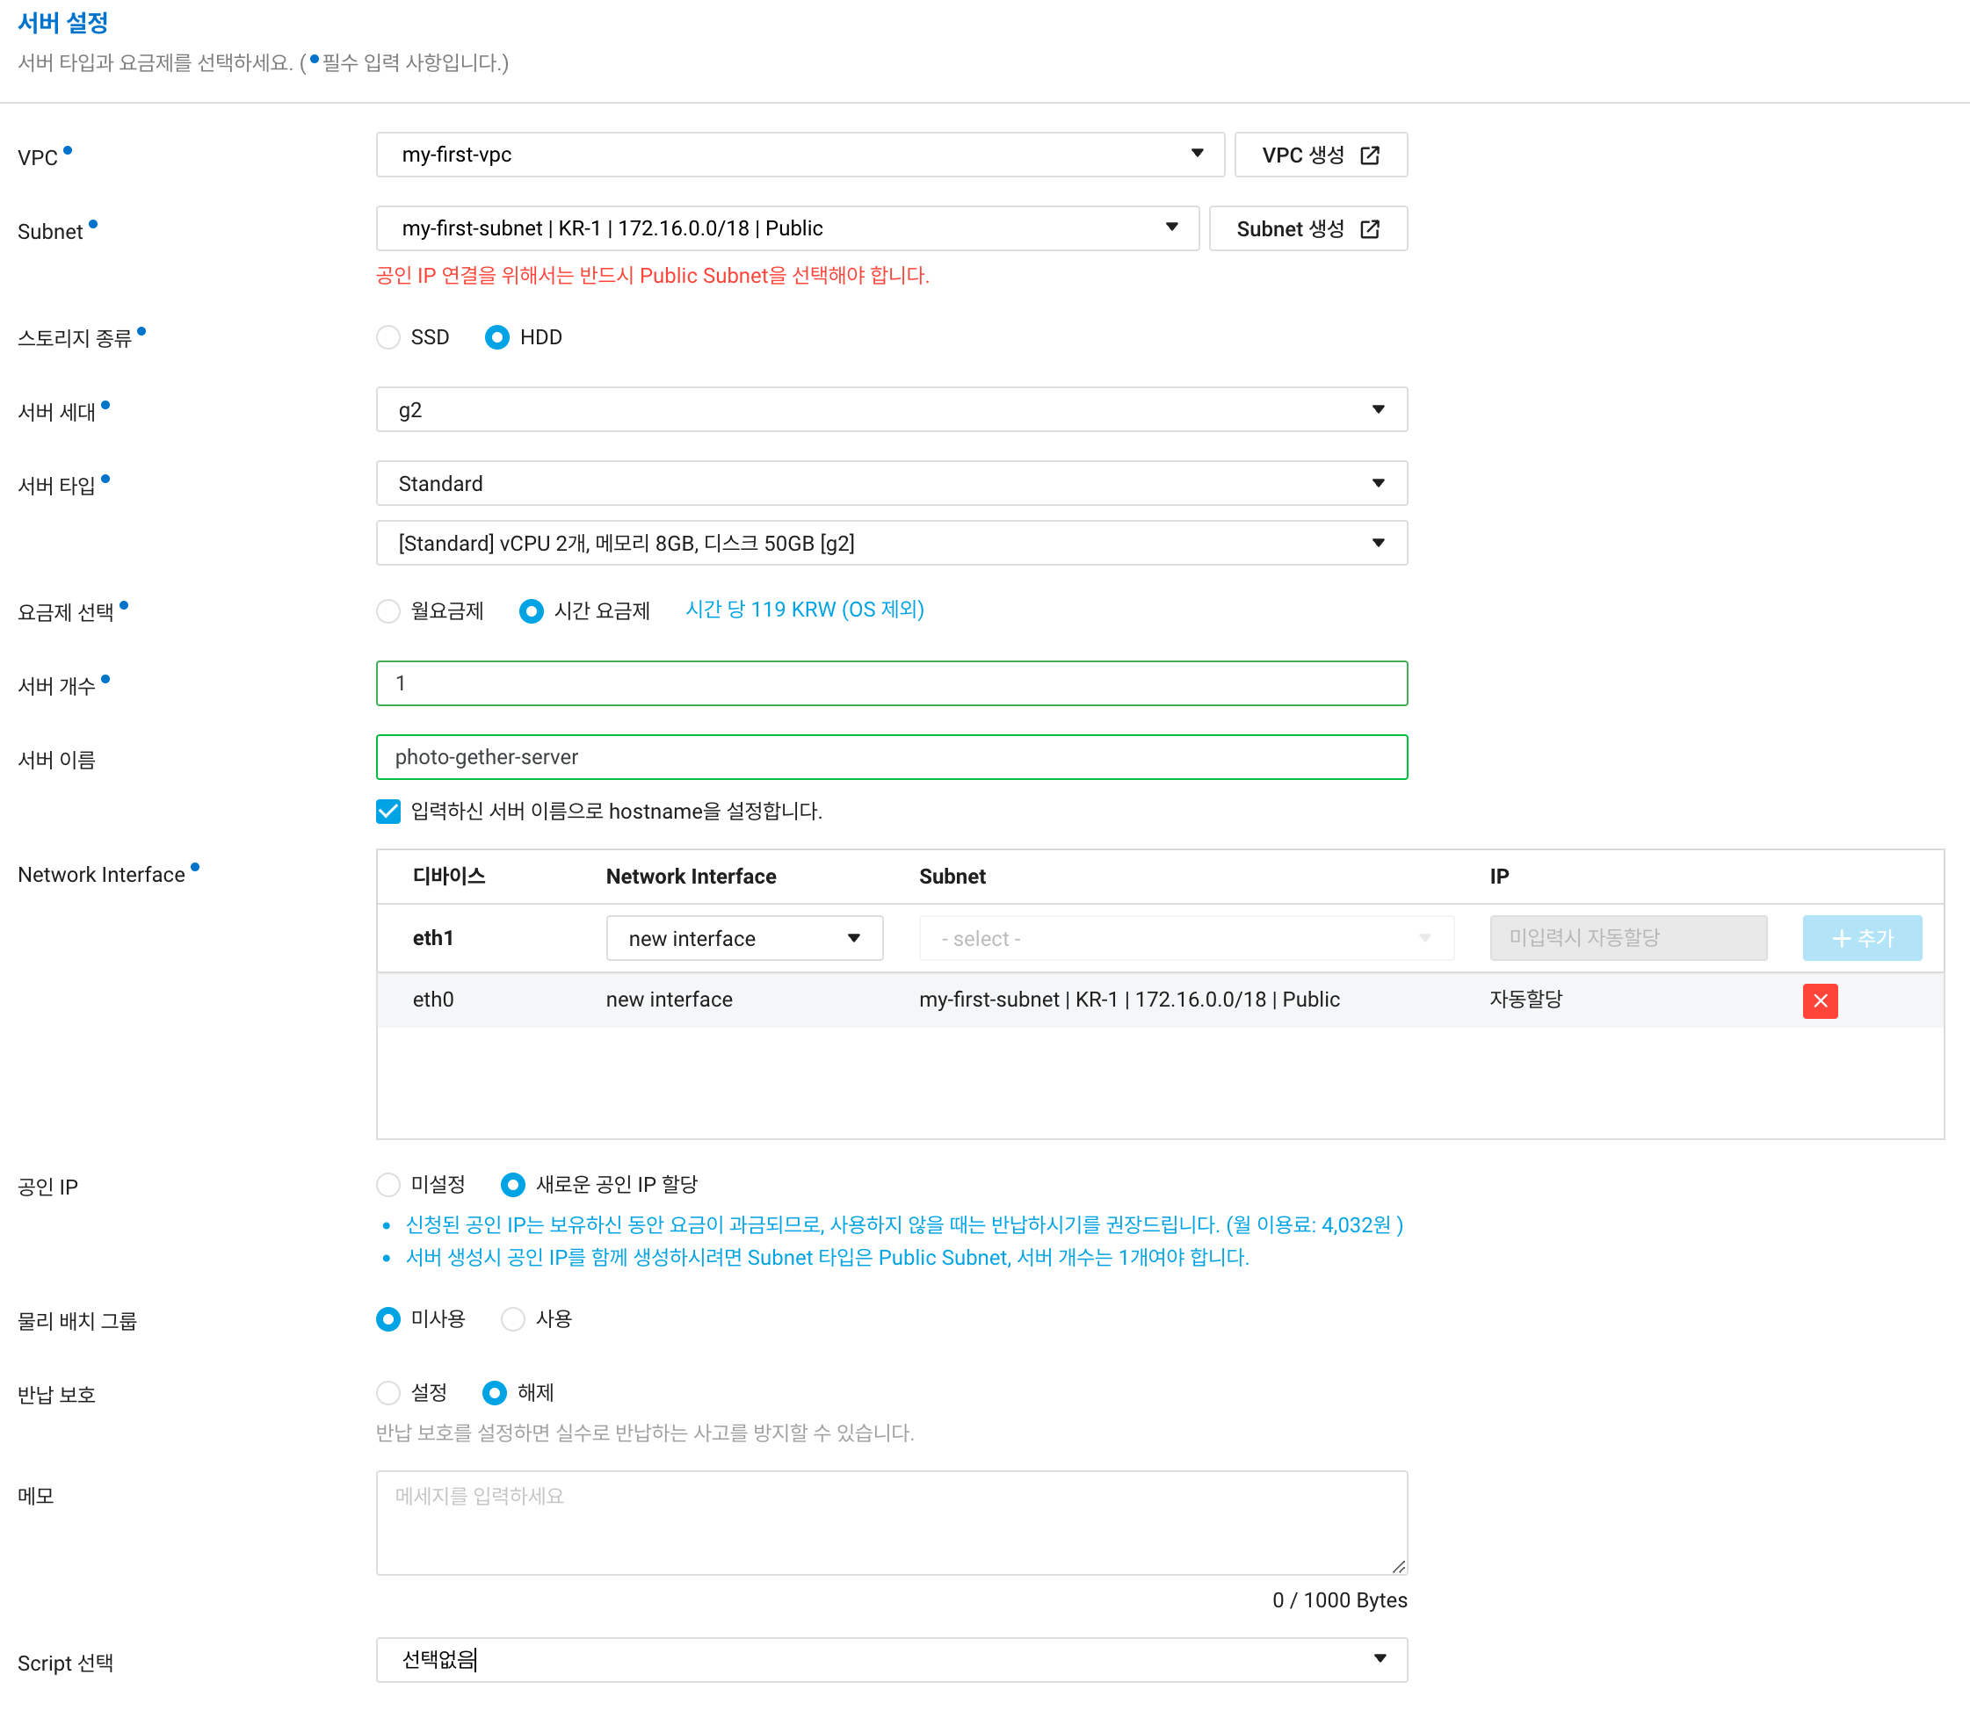Open new interface dropdown for eth1

click(x=744, y=939)
